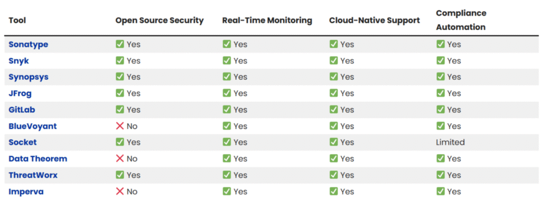
Task: Open the BlueVoyant tool link
Action: [32, 126]
